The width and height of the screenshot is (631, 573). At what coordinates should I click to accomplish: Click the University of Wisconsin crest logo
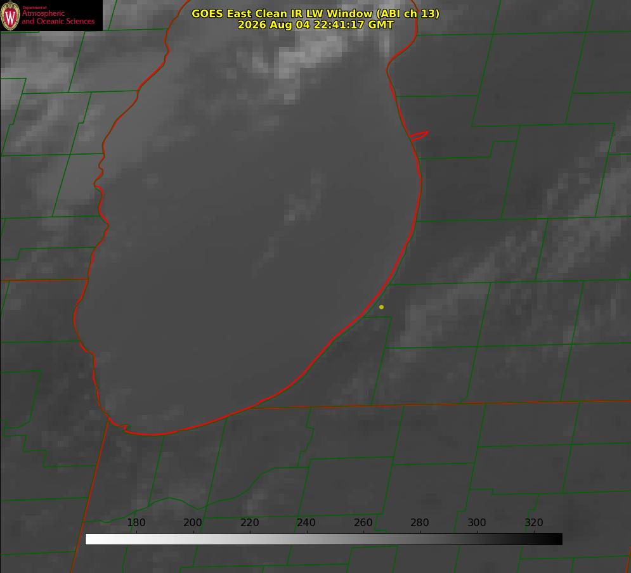tap(10, 15)
